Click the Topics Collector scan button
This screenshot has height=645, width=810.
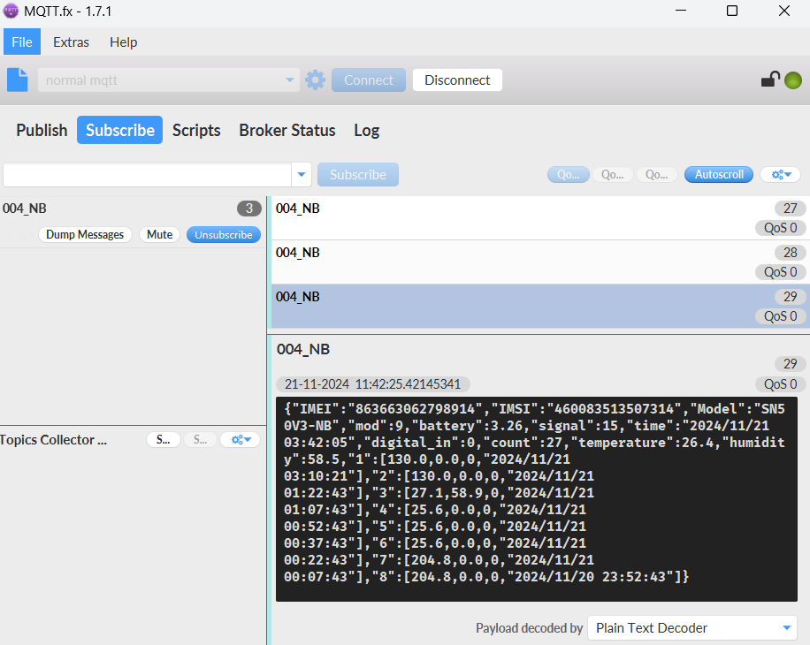tap(164, 440)
